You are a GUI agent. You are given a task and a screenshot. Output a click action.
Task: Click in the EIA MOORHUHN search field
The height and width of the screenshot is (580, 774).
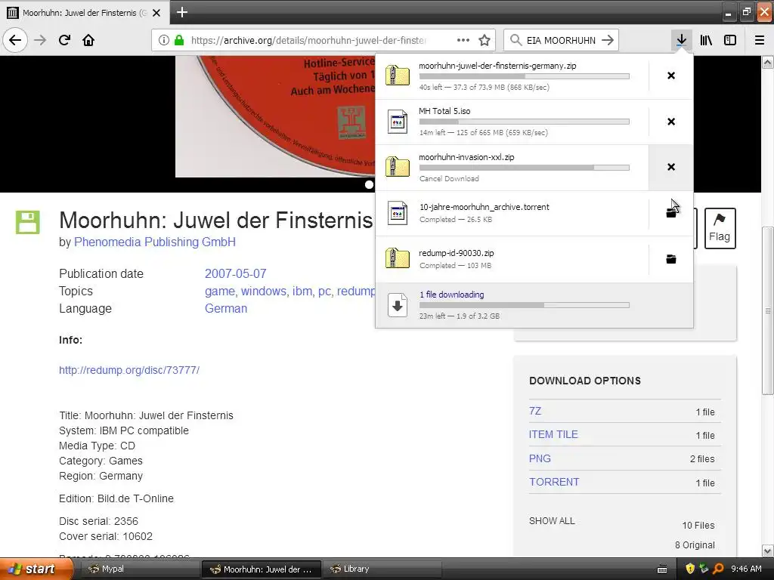(x=561, y=40)
